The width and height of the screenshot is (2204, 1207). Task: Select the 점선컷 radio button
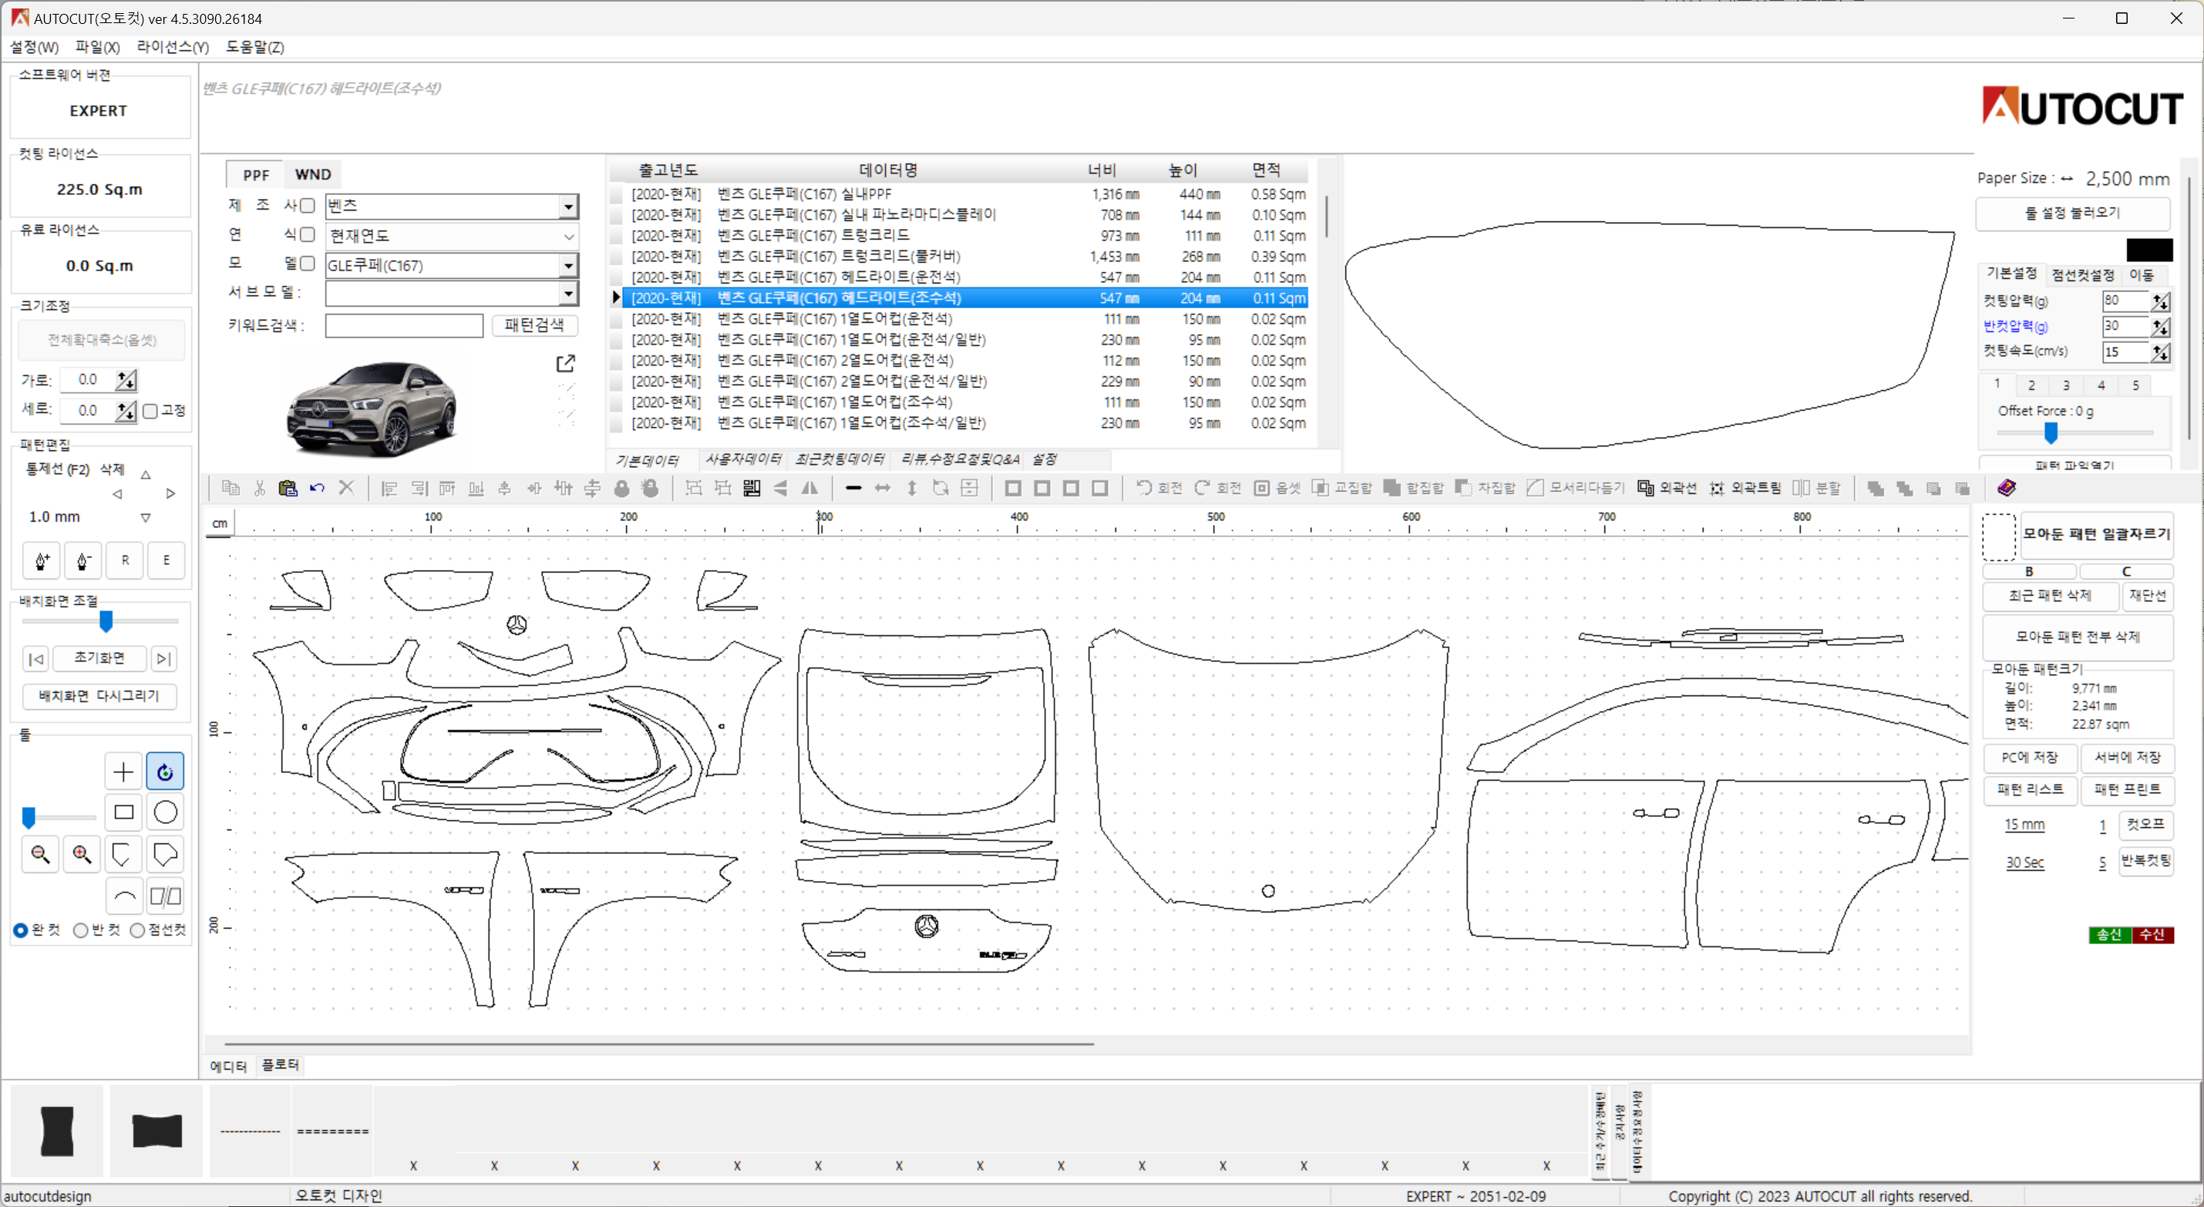(137, 930)
